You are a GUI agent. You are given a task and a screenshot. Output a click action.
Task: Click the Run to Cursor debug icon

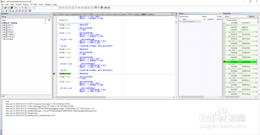point(23,11)
